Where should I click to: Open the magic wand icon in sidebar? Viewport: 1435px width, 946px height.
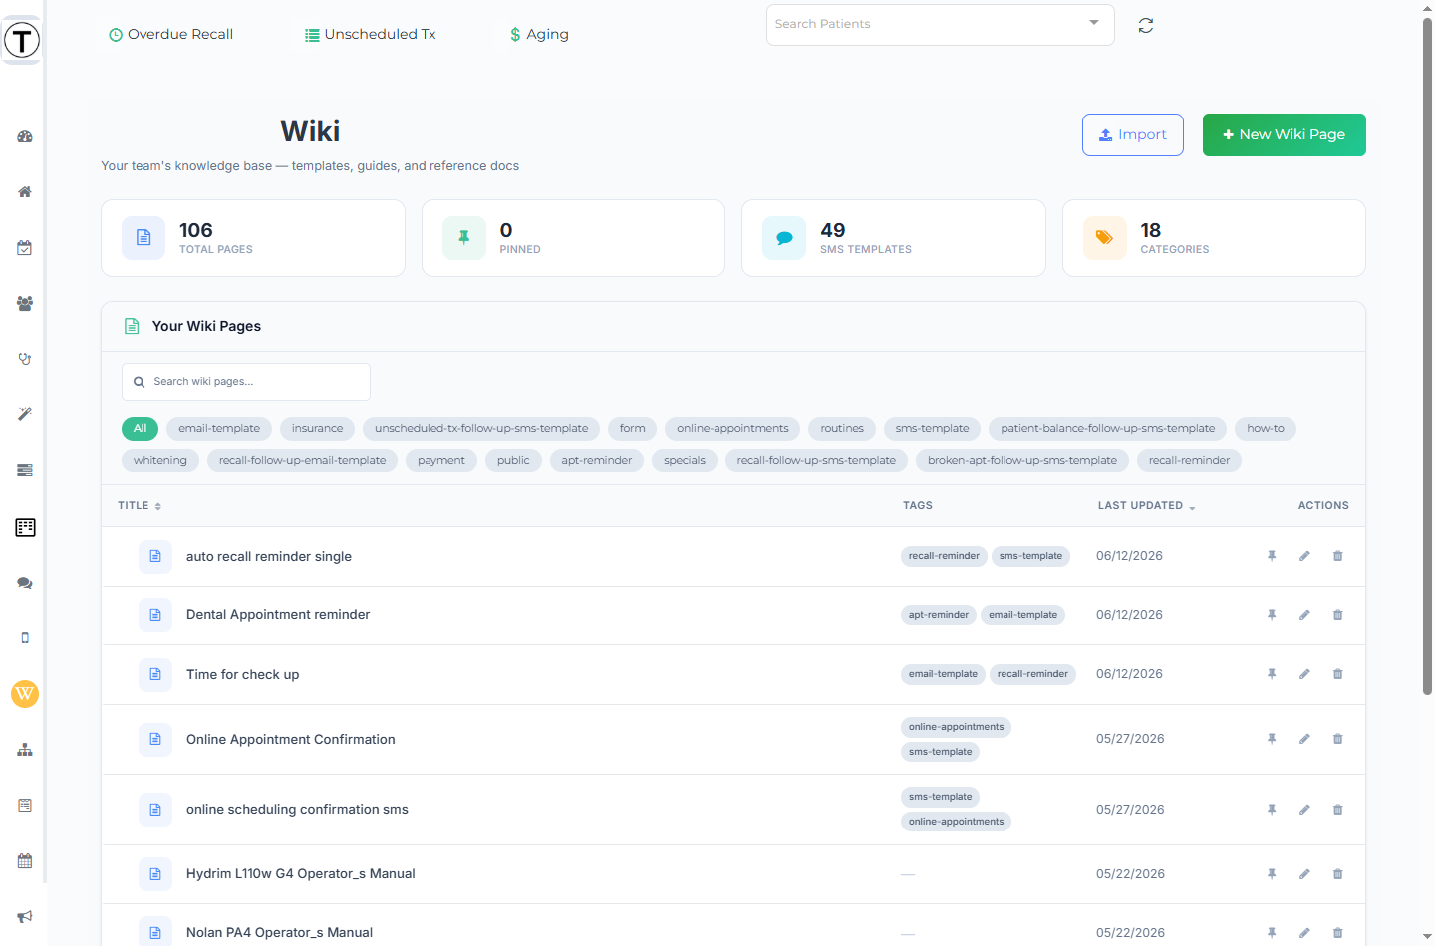click(25, 414)
